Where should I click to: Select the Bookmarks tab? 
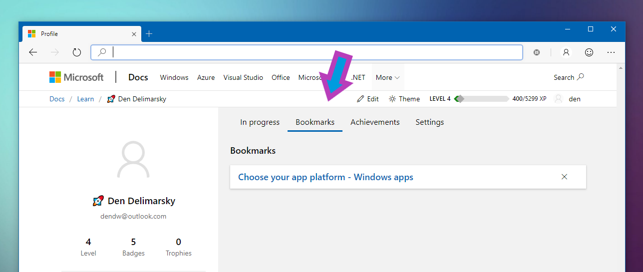coord(315,122)
